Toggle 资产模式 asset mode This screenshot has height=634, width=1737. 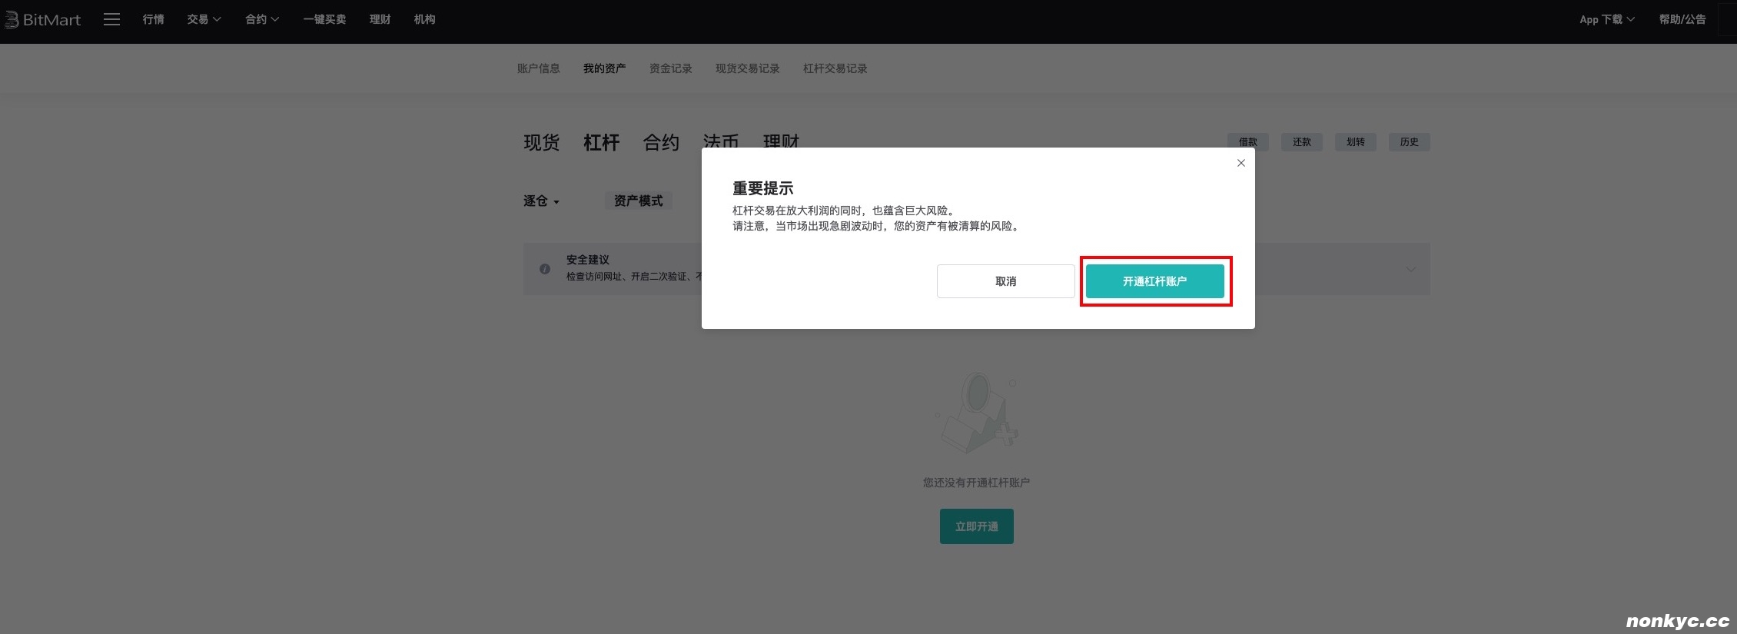(638, 201)
